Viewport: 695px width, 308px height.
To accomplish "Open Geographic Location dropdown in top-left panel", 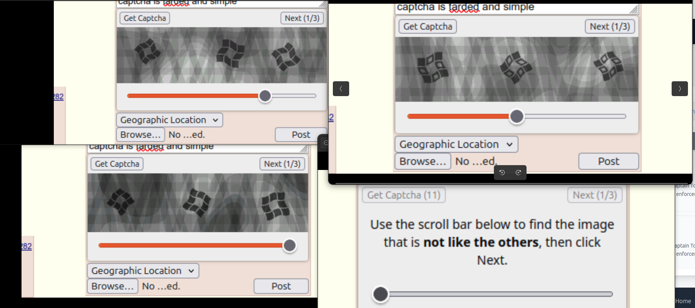I will pos(170,120).
